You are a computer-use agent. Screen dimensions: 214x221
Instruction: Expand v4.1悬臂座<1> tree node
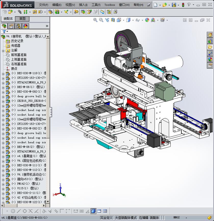coord(3,157)
